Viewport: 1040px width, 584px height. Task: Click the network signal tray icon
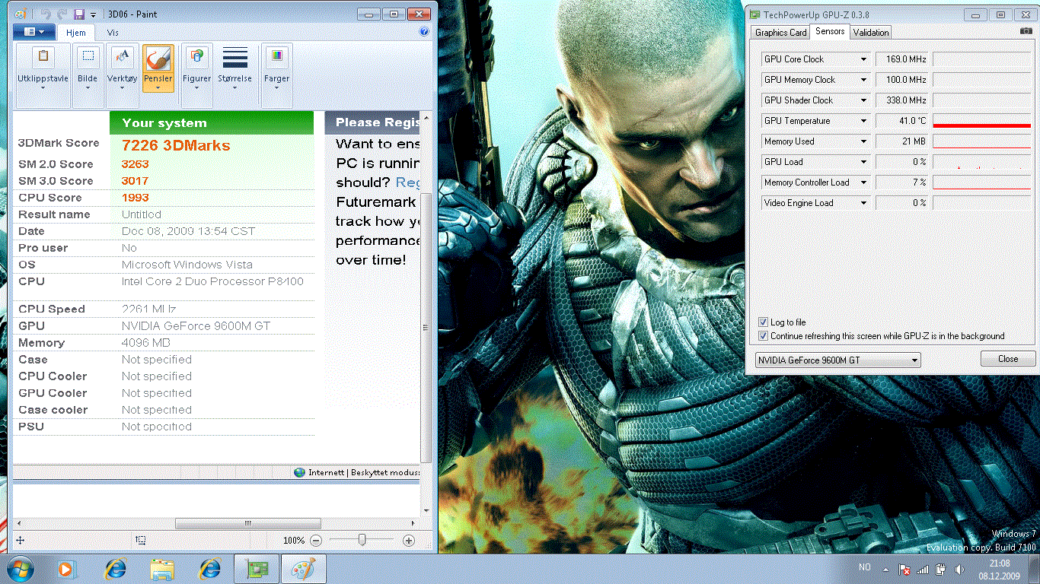coord(922,569)
